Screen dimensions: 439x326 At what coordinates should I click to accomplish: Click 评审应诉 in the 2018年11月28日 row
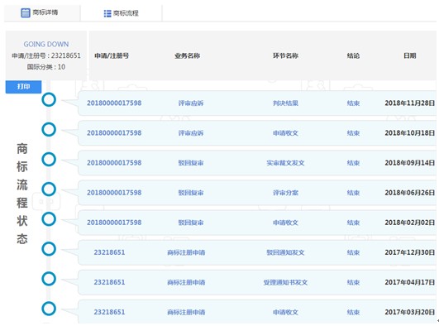pos(191,103)
